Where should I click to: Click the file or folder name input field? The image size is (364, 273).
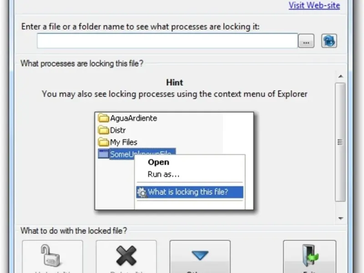click(x=167, y=41)
